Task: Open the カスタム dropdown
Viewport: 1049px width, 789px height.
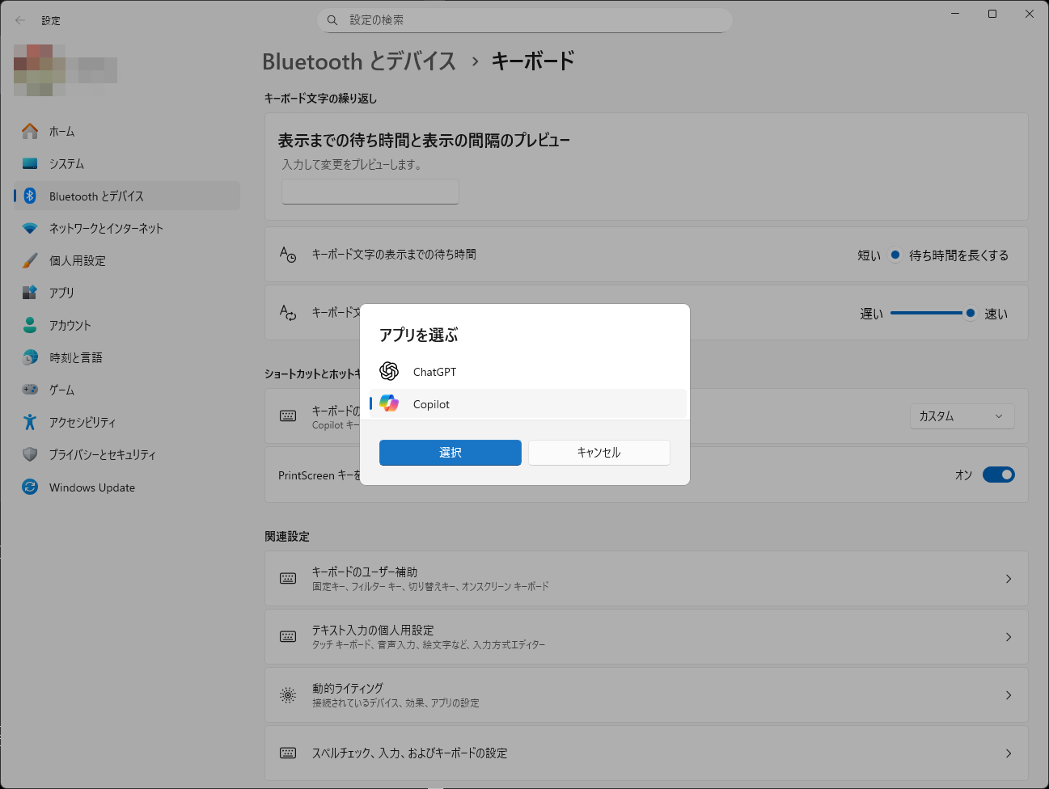Action: point(962,416)
